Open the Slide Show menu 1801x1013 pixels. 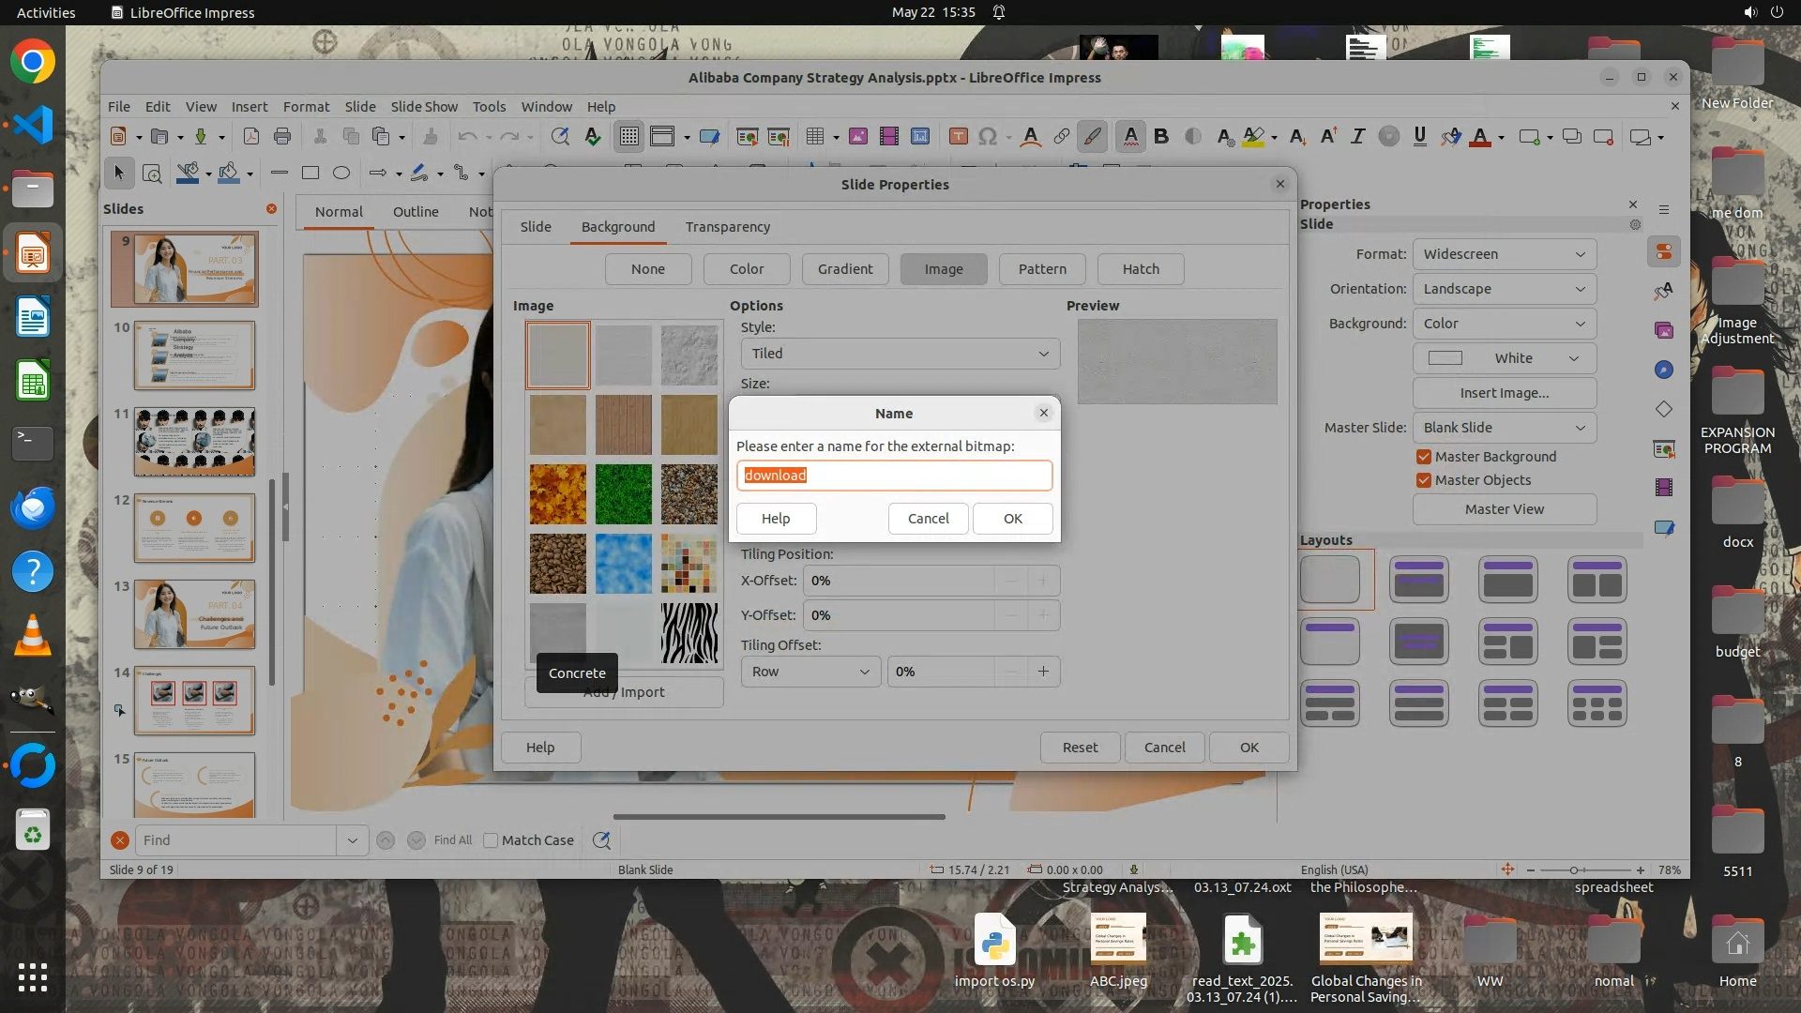[424, 107]
